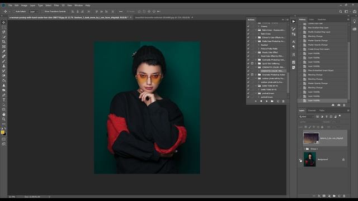Viewport: 358px width, 201px height.
Task: Toggle layer filtering switch in Layers panel
Action: pyautogui.click(x=340, y=116)
